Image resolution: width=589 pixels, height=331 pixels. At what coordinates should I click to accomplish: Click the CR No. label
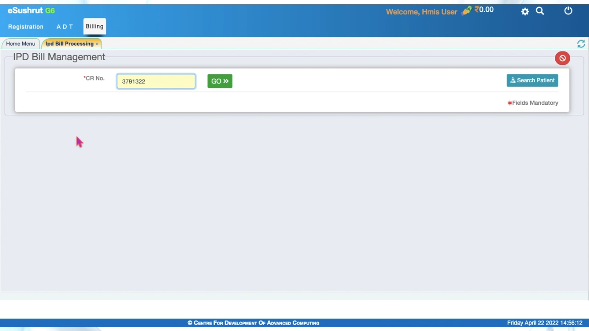click(94, 78)
